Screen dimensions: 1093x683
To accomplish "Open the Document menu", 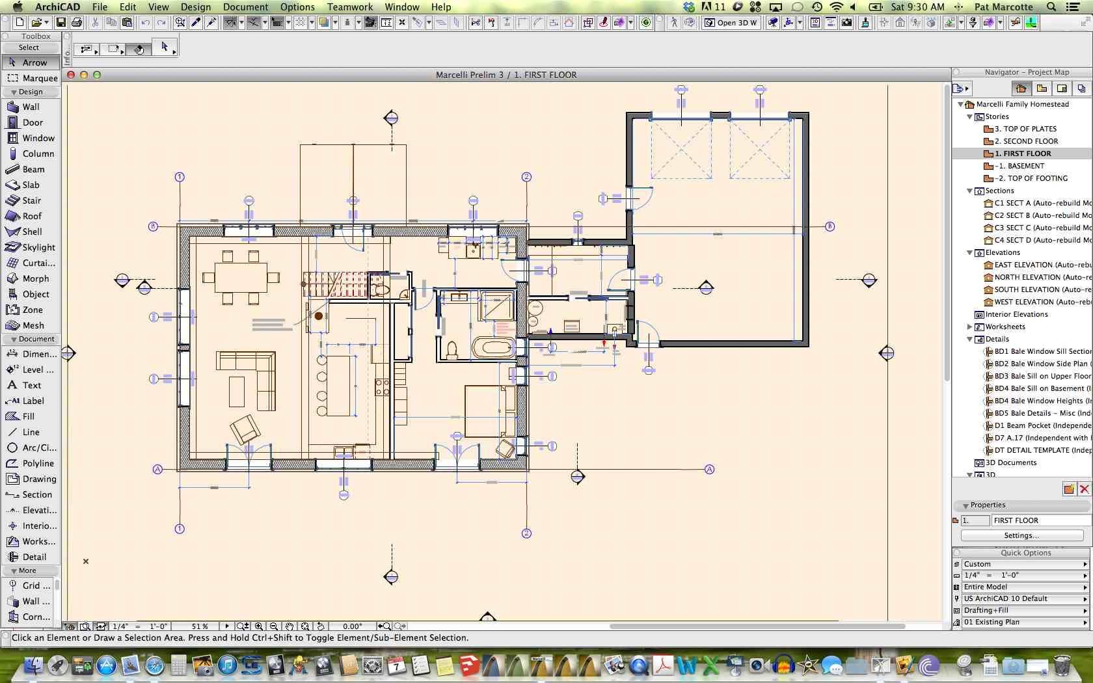I will (x=245, y=7).
